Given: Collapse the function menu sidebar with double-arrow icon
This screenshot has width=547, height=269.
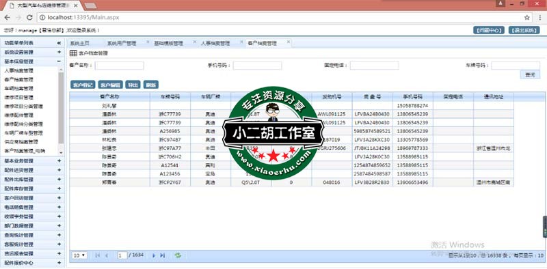Looking at the screenshot, I should pyautogui.click(x=59, y=43).
